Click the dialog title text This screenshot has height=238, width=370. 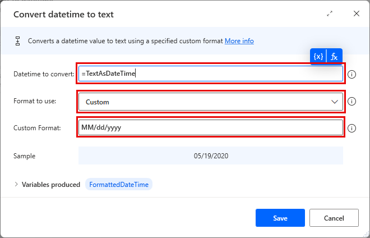tap(63, 14)
